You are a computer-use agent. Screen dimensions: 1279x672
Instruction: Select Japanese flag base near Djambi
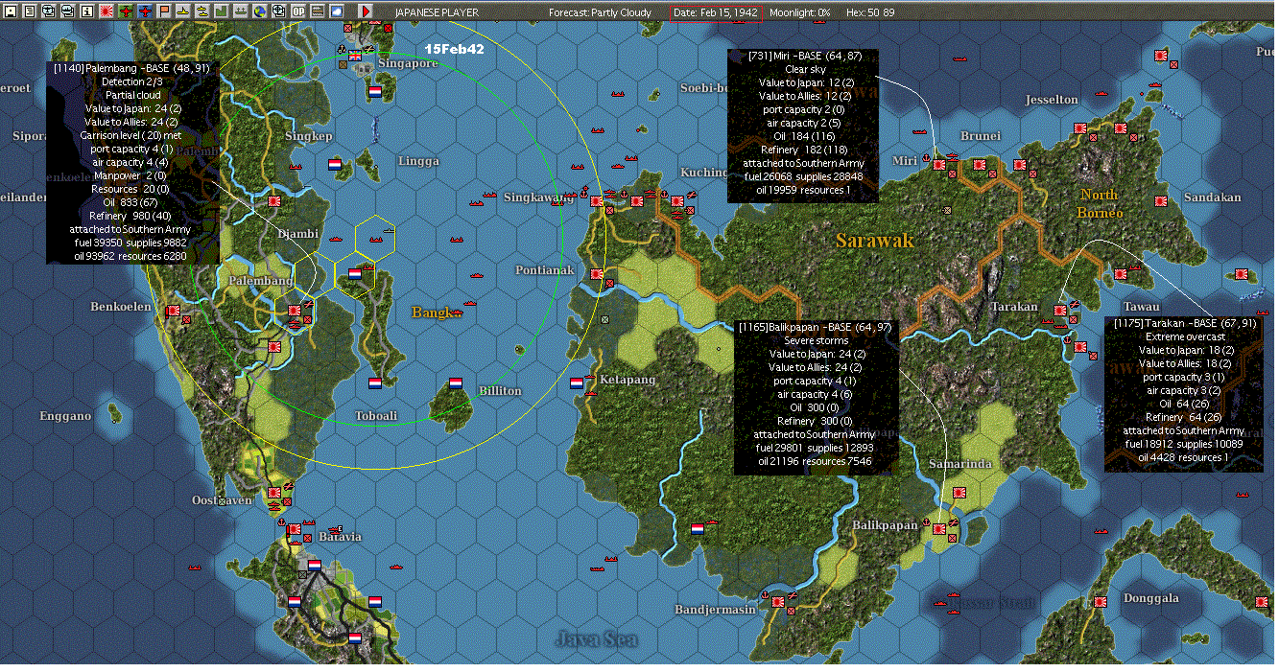tap(274, 202)
